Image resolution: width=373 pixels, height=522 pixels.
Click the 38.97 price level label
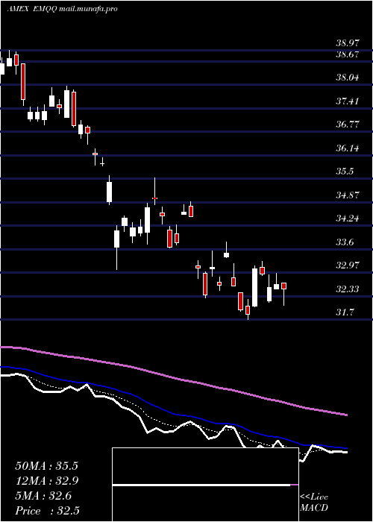348,43
